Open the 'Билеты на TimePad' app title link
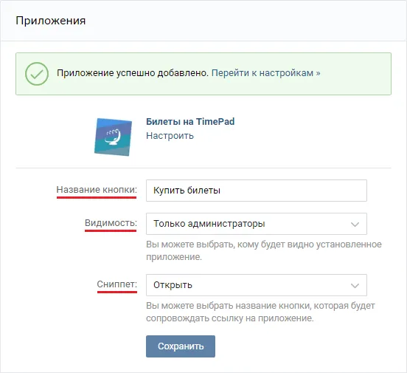 190,121
